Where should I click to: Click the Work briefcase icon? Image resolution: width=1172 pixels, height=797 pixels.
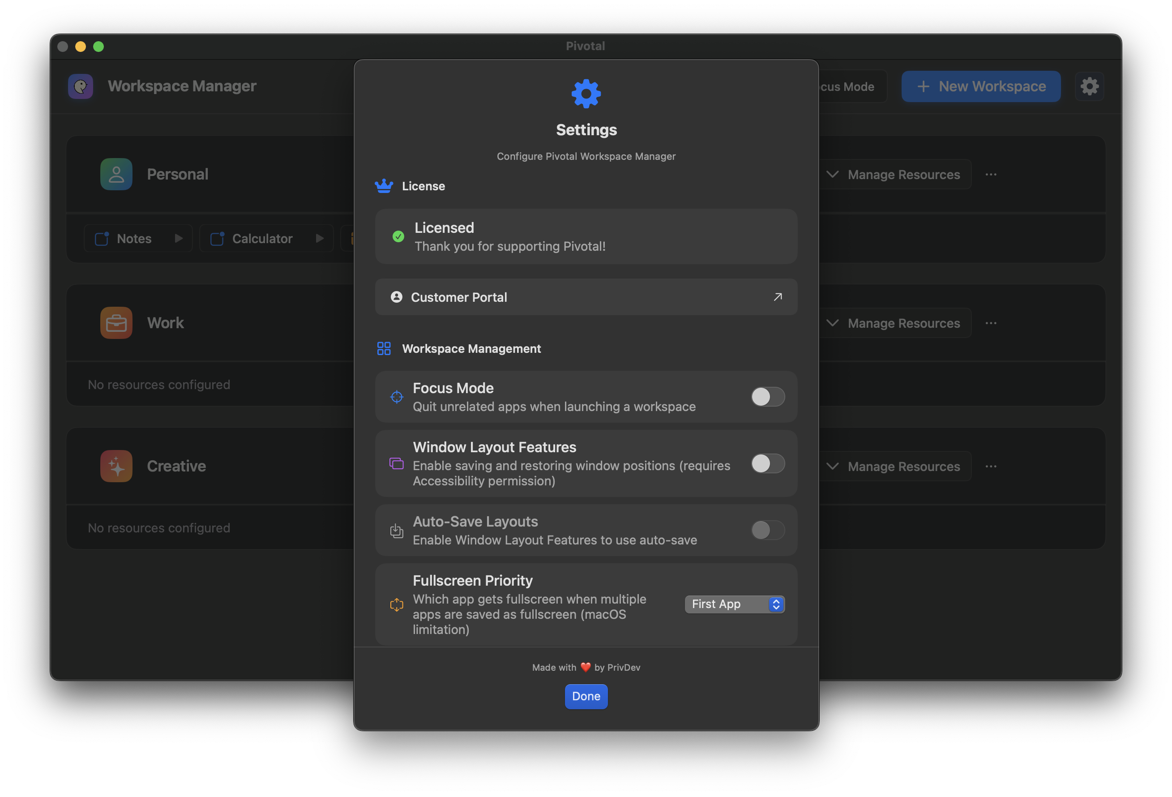116,322
